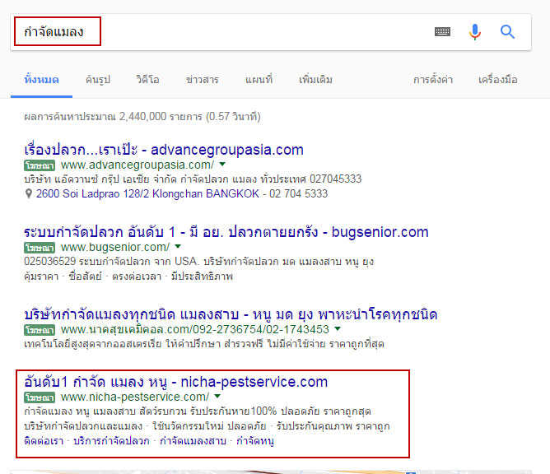The height and width of the screenshot is (474, 550).
Task: Open the เครื่องมือ search tools
Action: tap(497, 80)
